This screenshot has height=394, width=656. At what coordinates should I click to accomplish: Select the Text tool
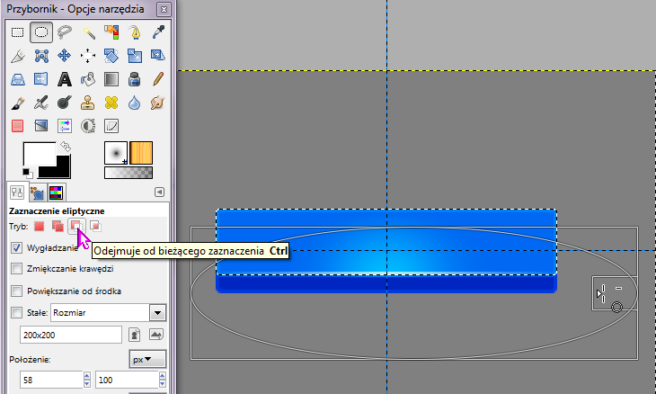[65, 79]
